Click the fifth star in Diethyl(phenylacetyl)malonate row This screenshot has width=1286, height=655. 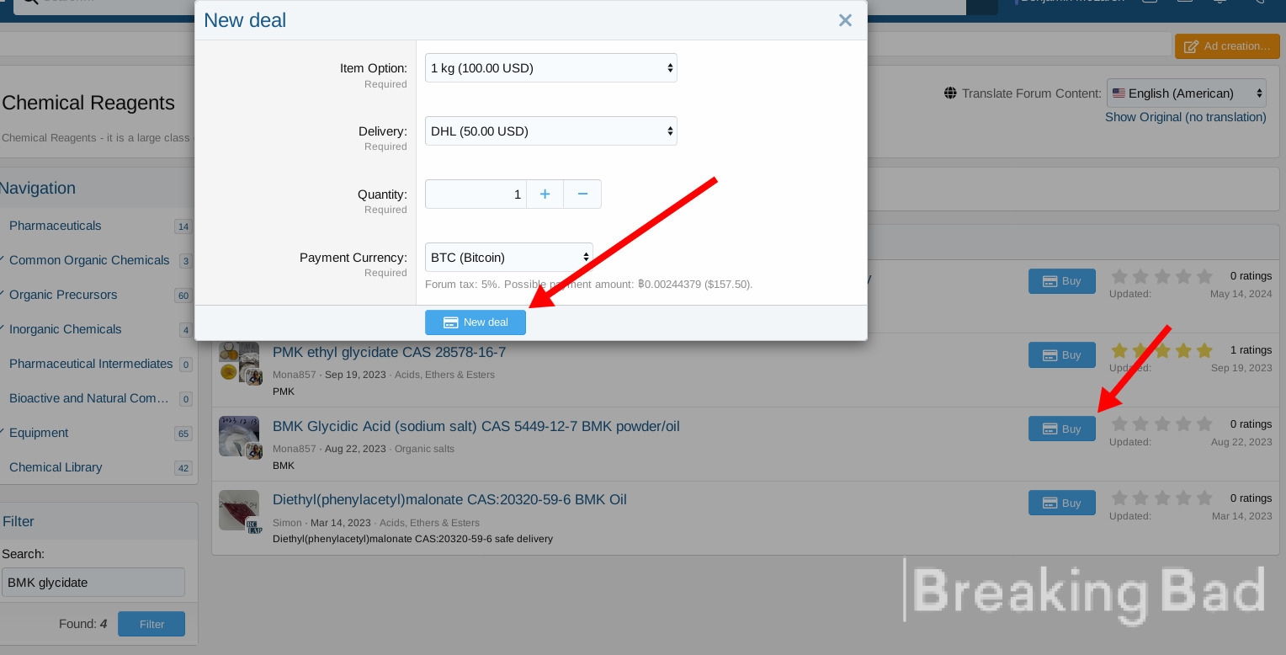(1204, 498)
